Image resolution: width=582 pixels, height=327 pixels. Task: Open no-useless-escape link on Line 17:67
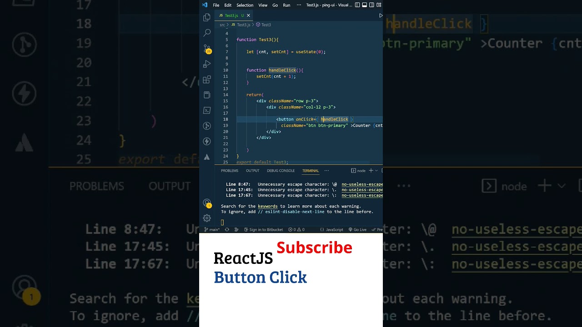[x=362, y=195]
